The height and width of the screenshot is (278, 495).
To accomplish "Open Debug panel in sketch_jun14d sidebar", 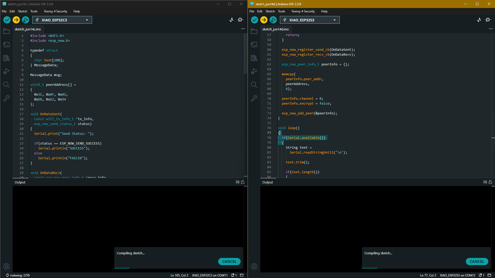I will point(254,71).
